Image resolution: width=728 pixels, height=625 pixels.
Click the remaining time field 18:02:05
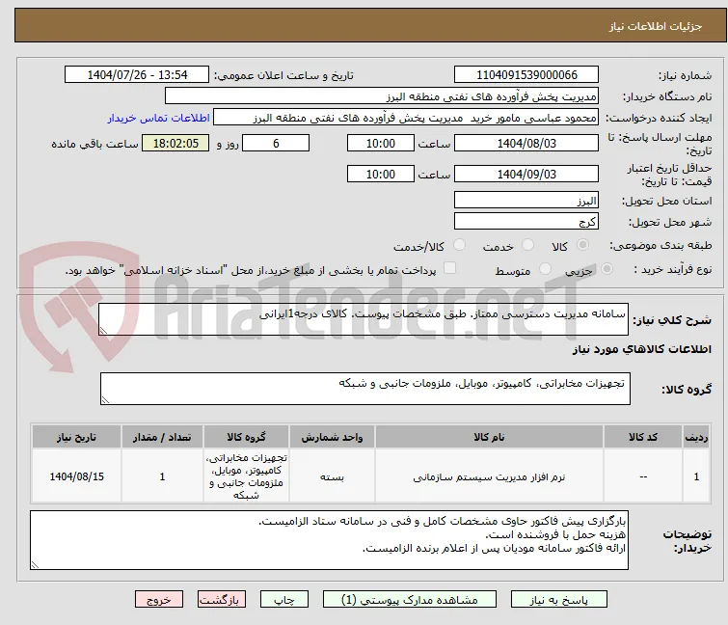tap(175, 143)
